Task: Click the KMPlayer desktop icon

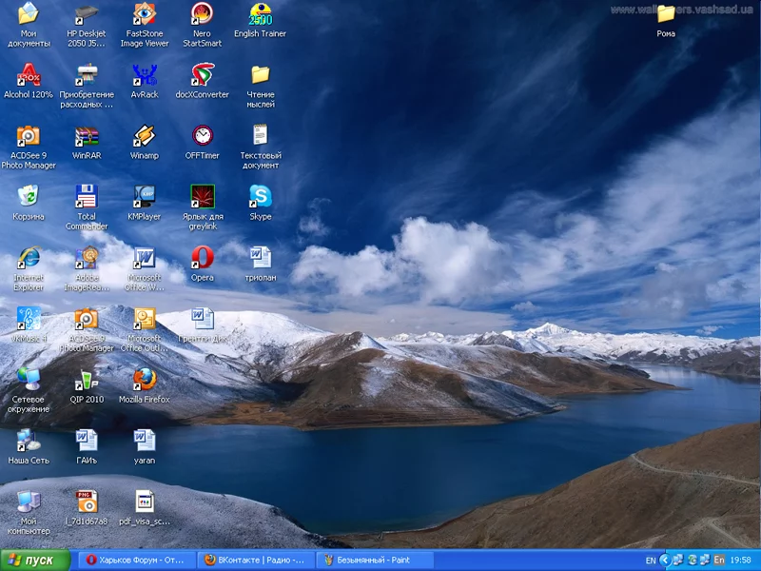Action: click(x=145, y=197)
